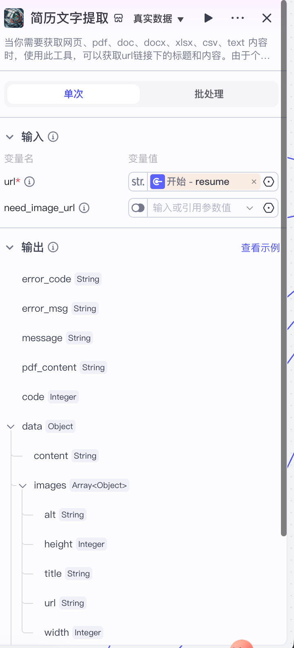Viewport: 294px width, 648px height.
Task: Open the 真实数据 dropdown
Action: coord(158,19)
